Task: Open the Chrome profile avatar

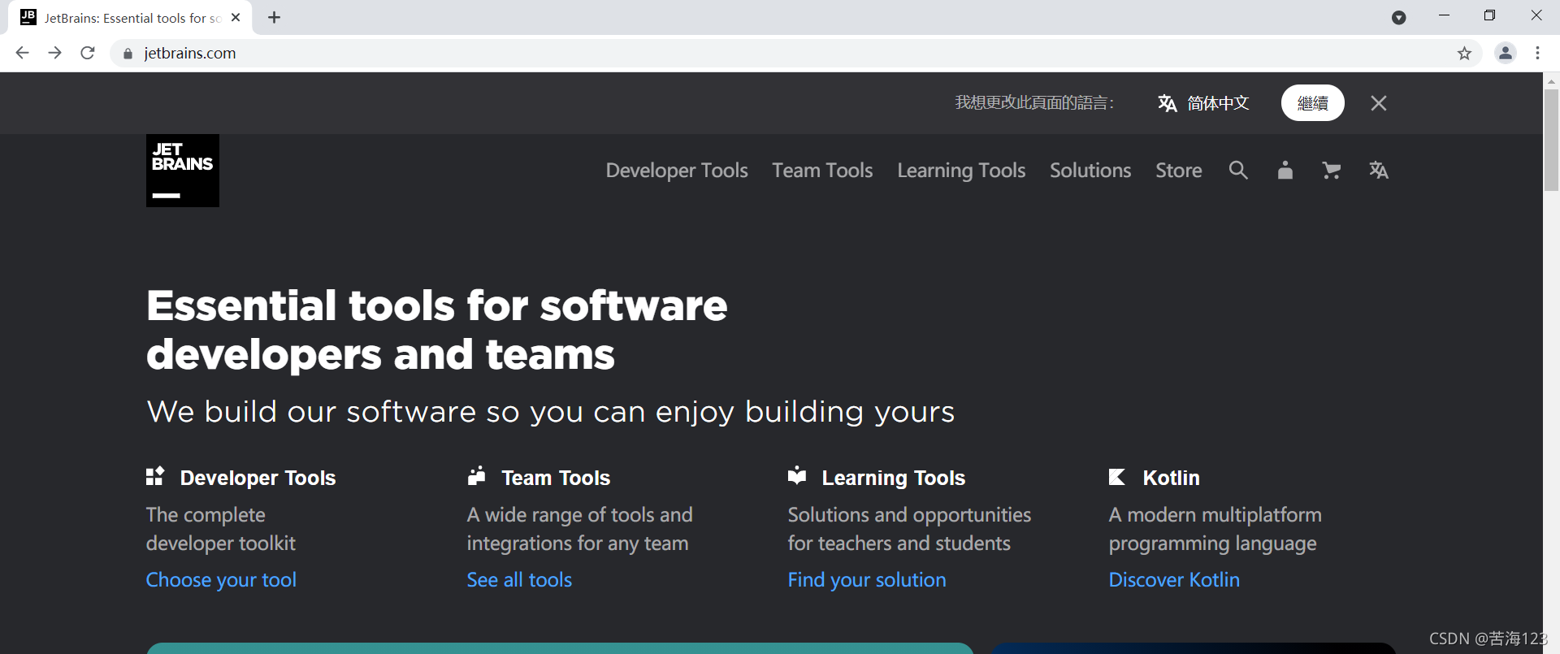Action: [1506, 53]
